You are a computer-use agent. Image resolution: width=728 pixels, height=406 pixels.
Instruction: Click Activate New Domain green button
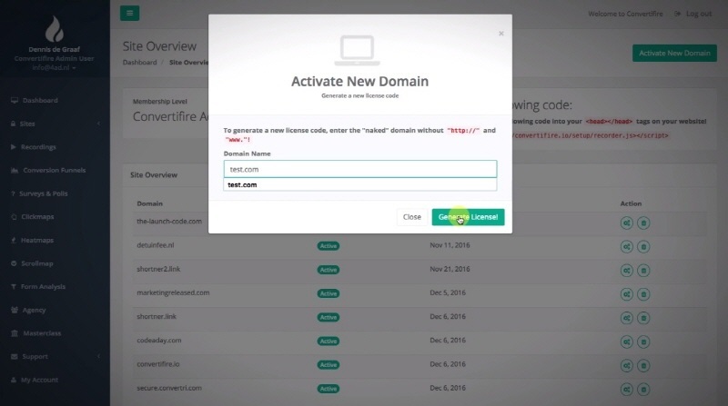tap(674, 54)
